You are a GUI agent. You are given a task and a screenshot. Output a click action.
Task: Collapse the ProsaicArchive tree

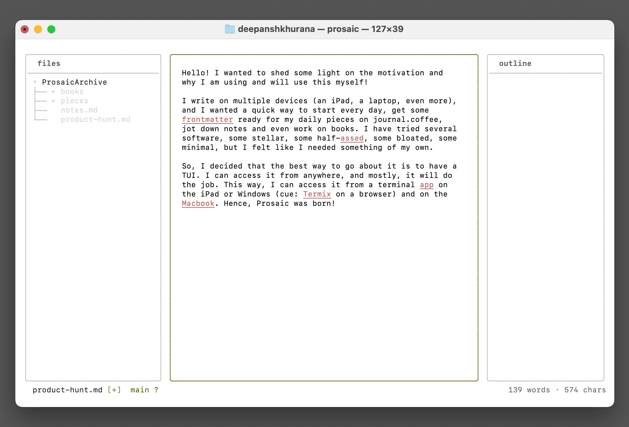click(35, 82)
